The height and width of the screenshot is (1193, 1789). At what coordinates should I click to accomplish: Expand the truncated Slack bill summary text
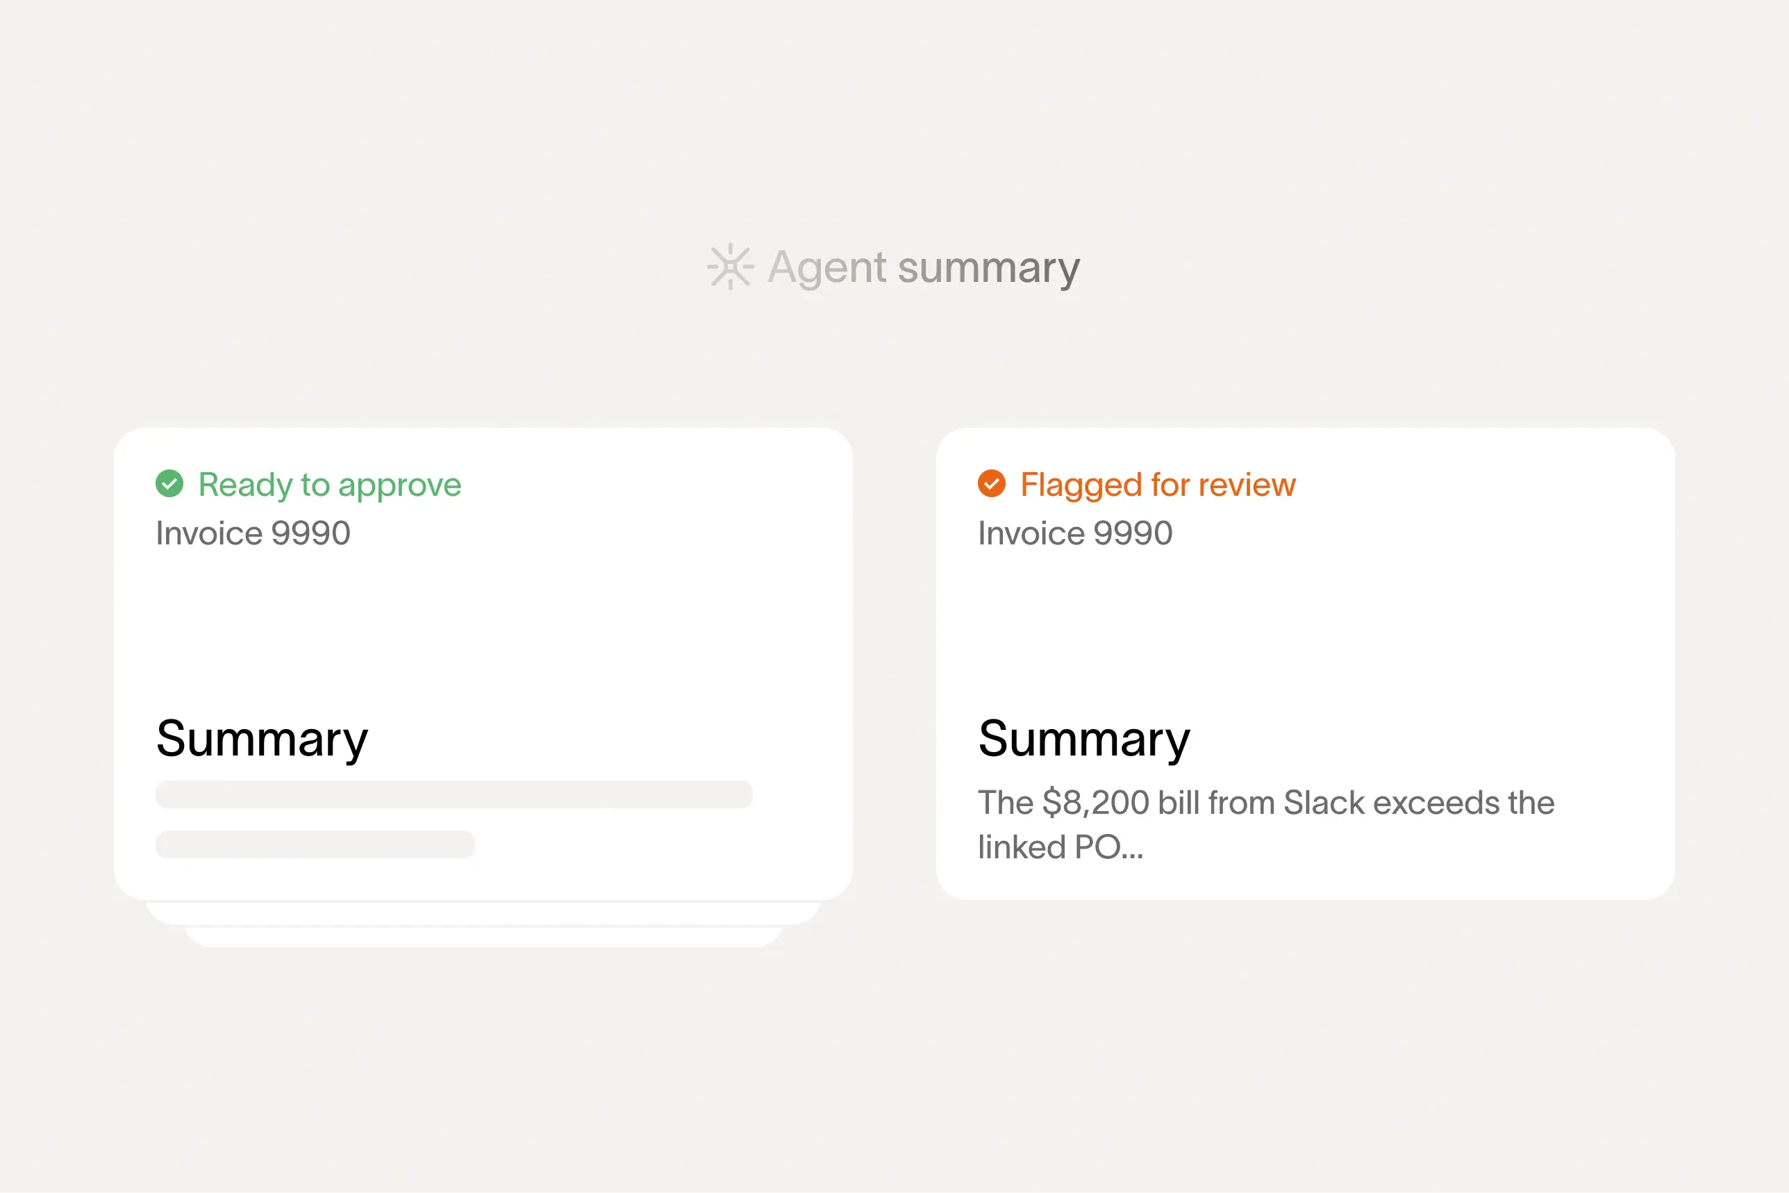(1265, 803)
